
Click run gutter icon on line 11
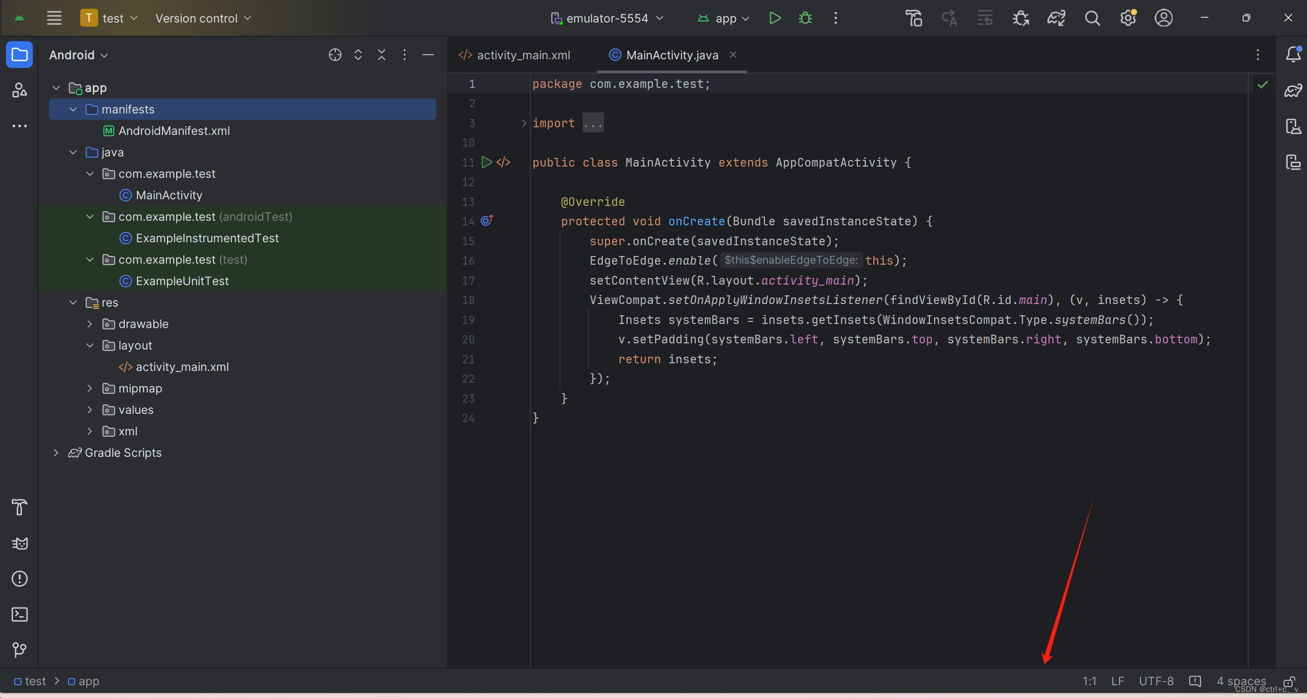486,162
